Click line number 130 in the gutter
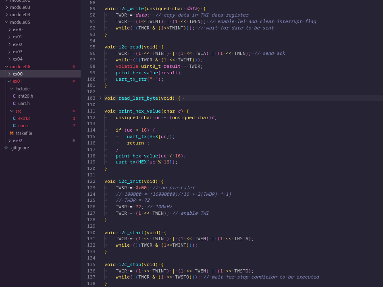The width and height of the screenshot is (383, 287). [x=92, y=233]
